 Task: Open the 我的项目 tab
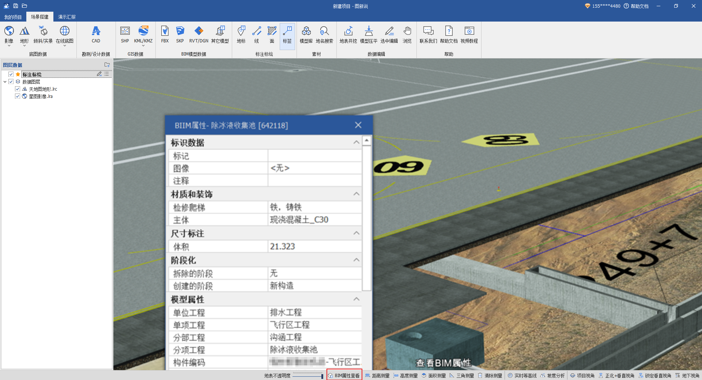(13, 17)
